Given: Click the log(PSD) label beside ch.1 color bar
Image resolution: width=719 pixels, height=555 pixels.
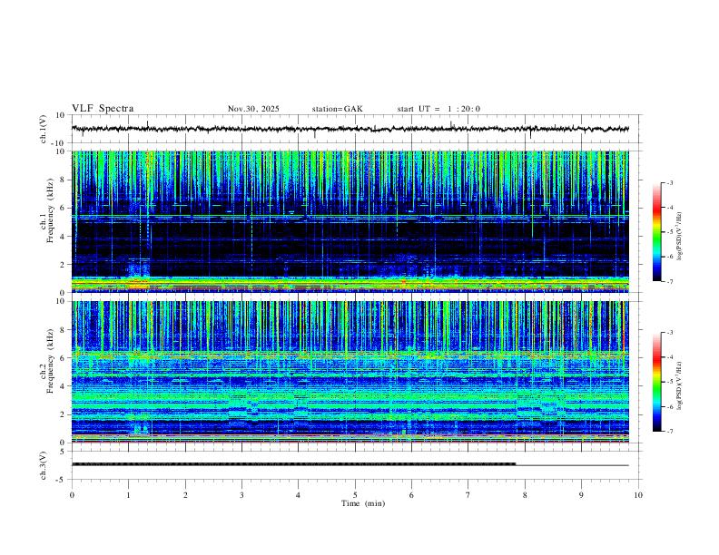Looking at the screenshot, I should tap(679, 237).
